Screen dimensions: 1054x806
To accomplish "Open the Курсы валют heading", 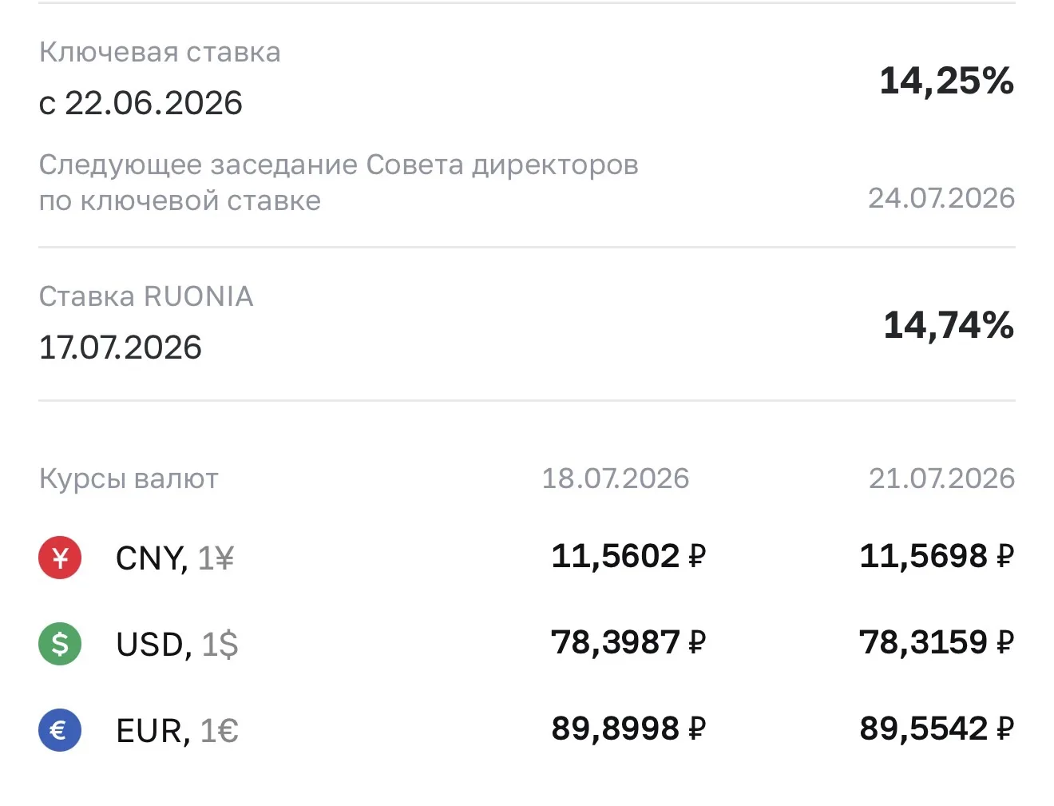I will pyautogui.click(x=129, y=478).
